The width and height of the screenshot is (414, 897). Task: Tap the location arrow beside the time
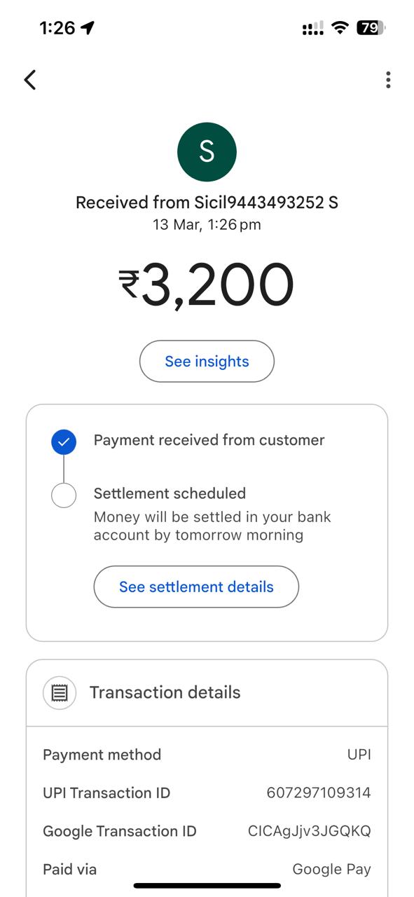pyautogui.click(x=88, y=28)
